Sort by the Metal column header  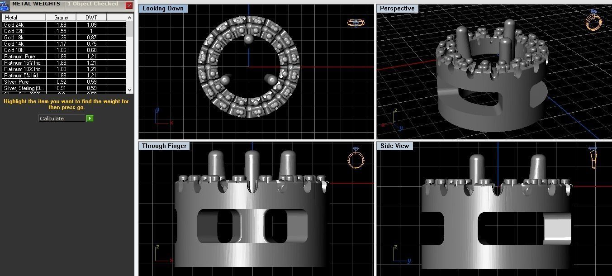(x=24, y=17)
